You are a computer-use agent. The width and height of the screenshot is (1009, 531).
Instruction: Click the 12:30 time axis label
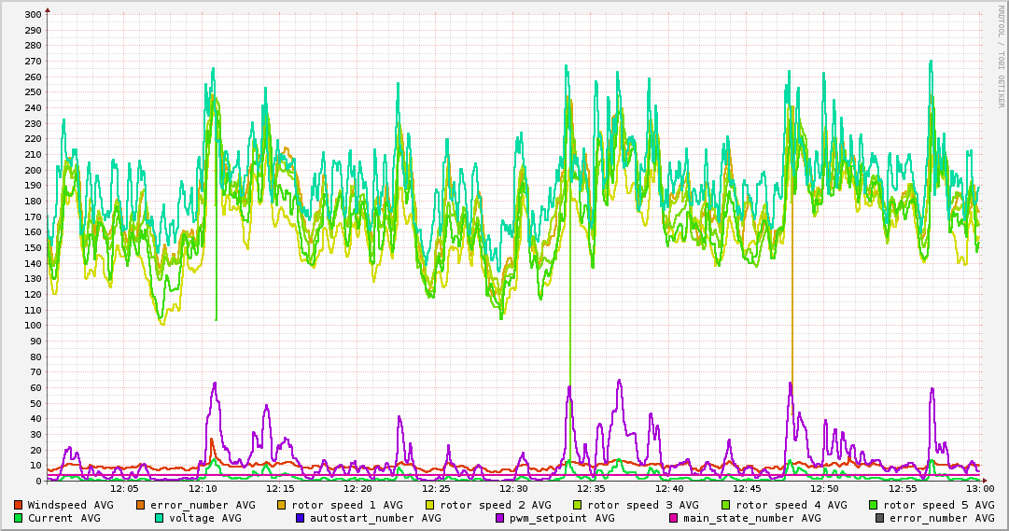click(x=513, y=488)
